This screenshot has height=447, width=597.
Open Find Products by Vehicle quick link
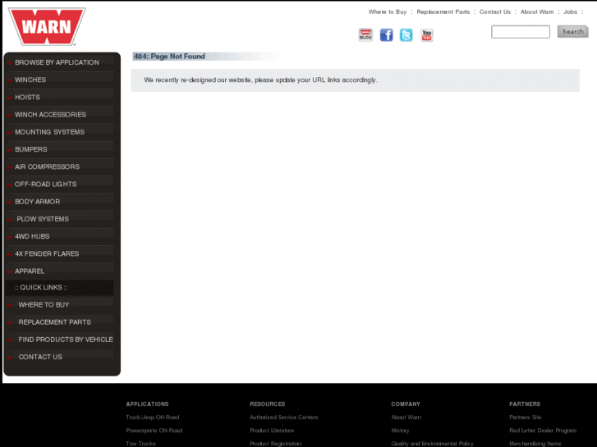tap(66, 340)
